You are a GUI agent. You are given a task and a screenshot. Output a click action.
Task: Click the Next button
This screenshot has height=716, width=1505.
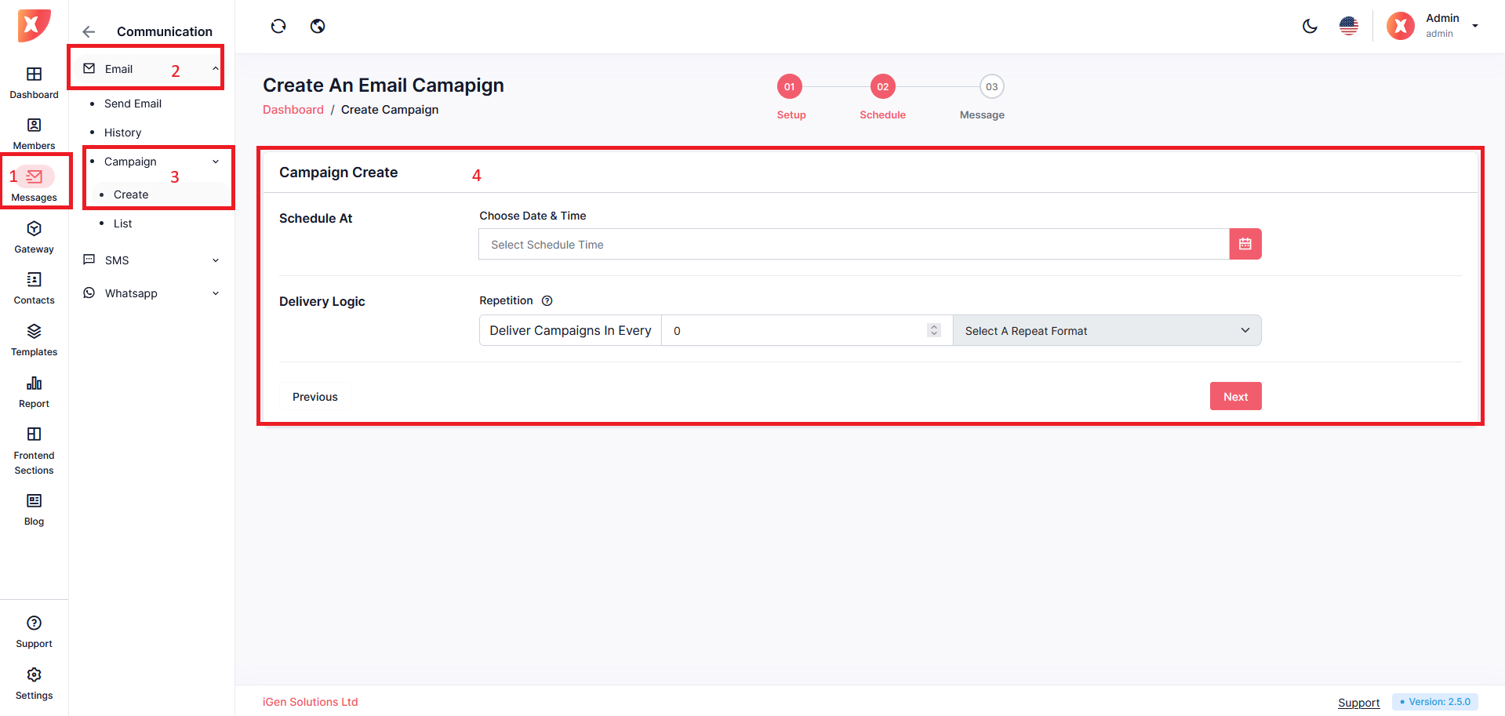tap(1235, 397)
